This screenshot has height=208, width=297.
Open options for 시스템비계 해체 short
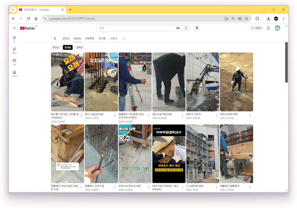[x=216, y=187]
